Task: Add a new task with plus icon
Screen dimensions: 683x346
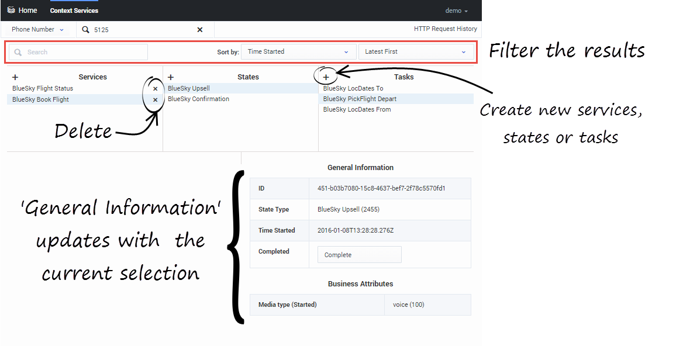Action: (x=326, y=77)
